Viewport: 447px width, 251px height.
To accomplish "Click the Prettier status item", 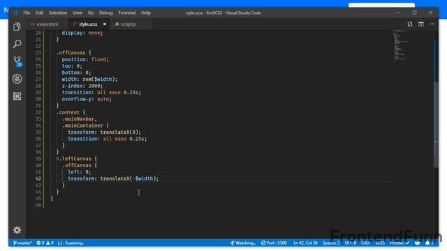I will pos(399,243).
